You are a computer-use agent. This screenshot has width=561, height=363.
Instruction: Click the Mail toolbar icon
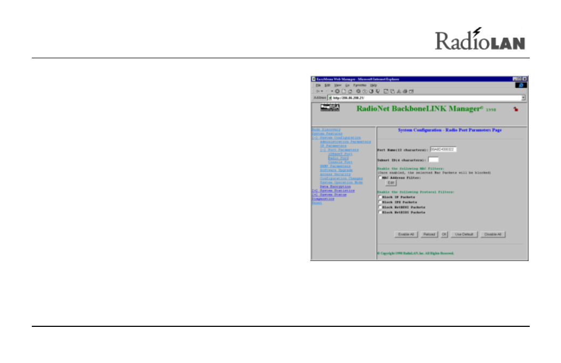393,91
